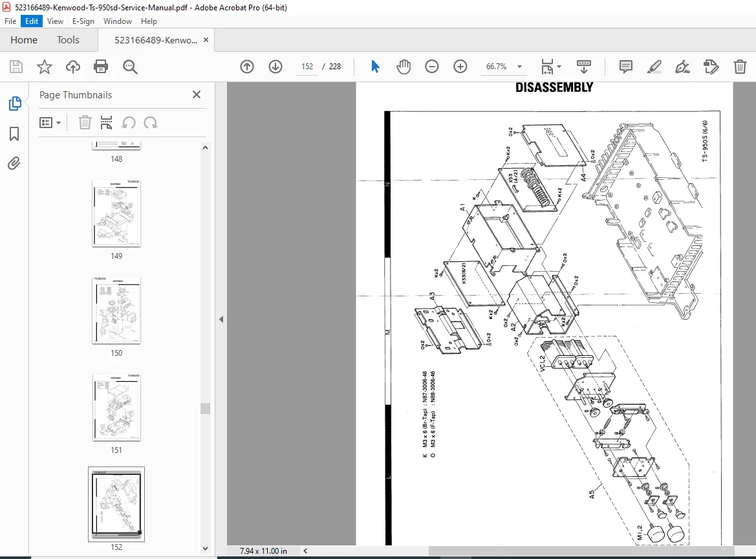The image size is (756, 559).
Task: Open the find text magnifier icon
Action: pos(130,67)
